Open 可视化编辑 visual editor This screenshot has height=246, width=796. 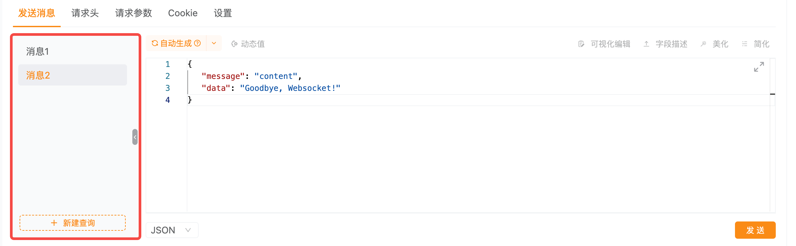[604, 44]
